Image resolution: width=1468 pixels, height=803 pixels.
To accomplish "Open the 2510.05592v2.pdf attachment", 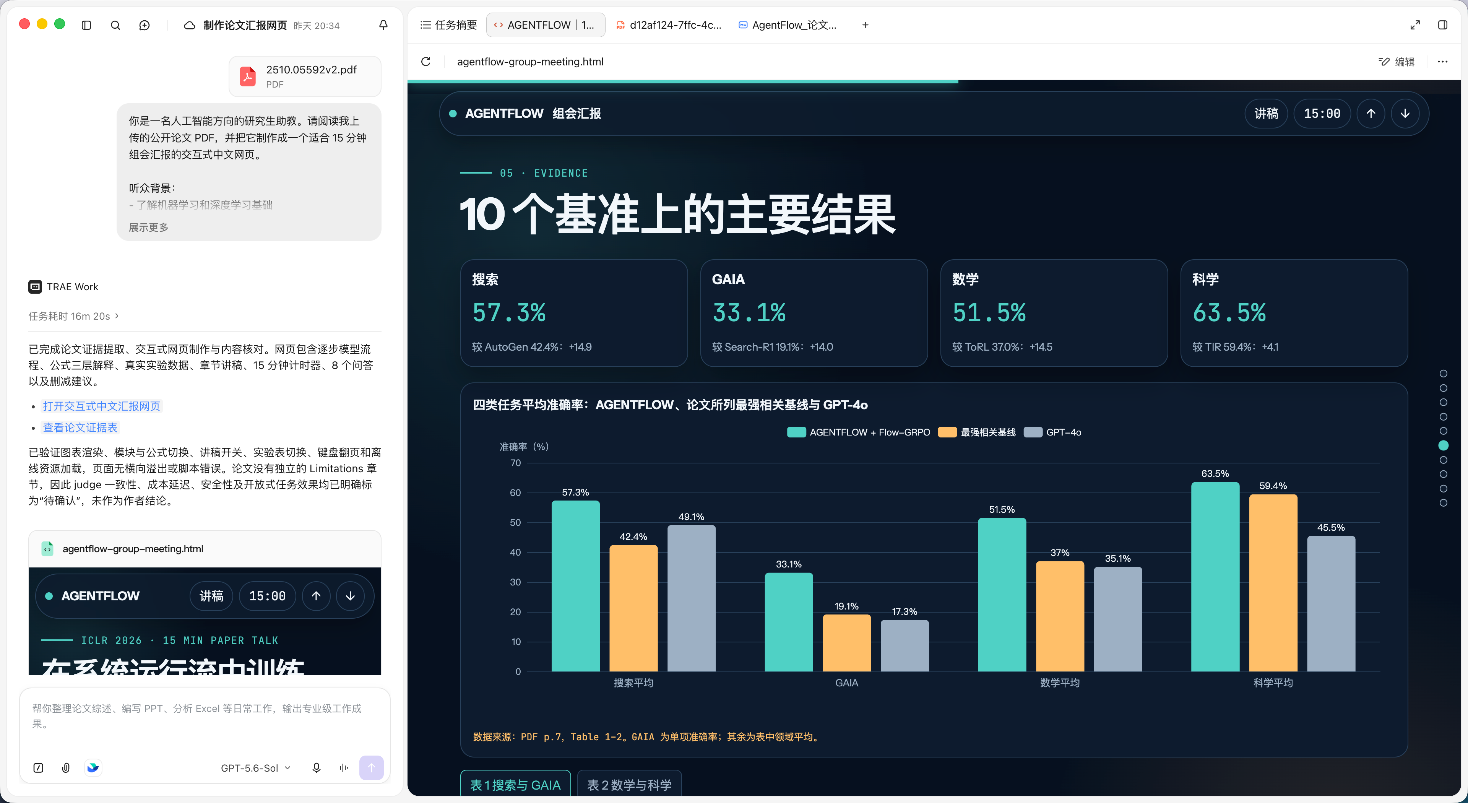I will (305, 76).
